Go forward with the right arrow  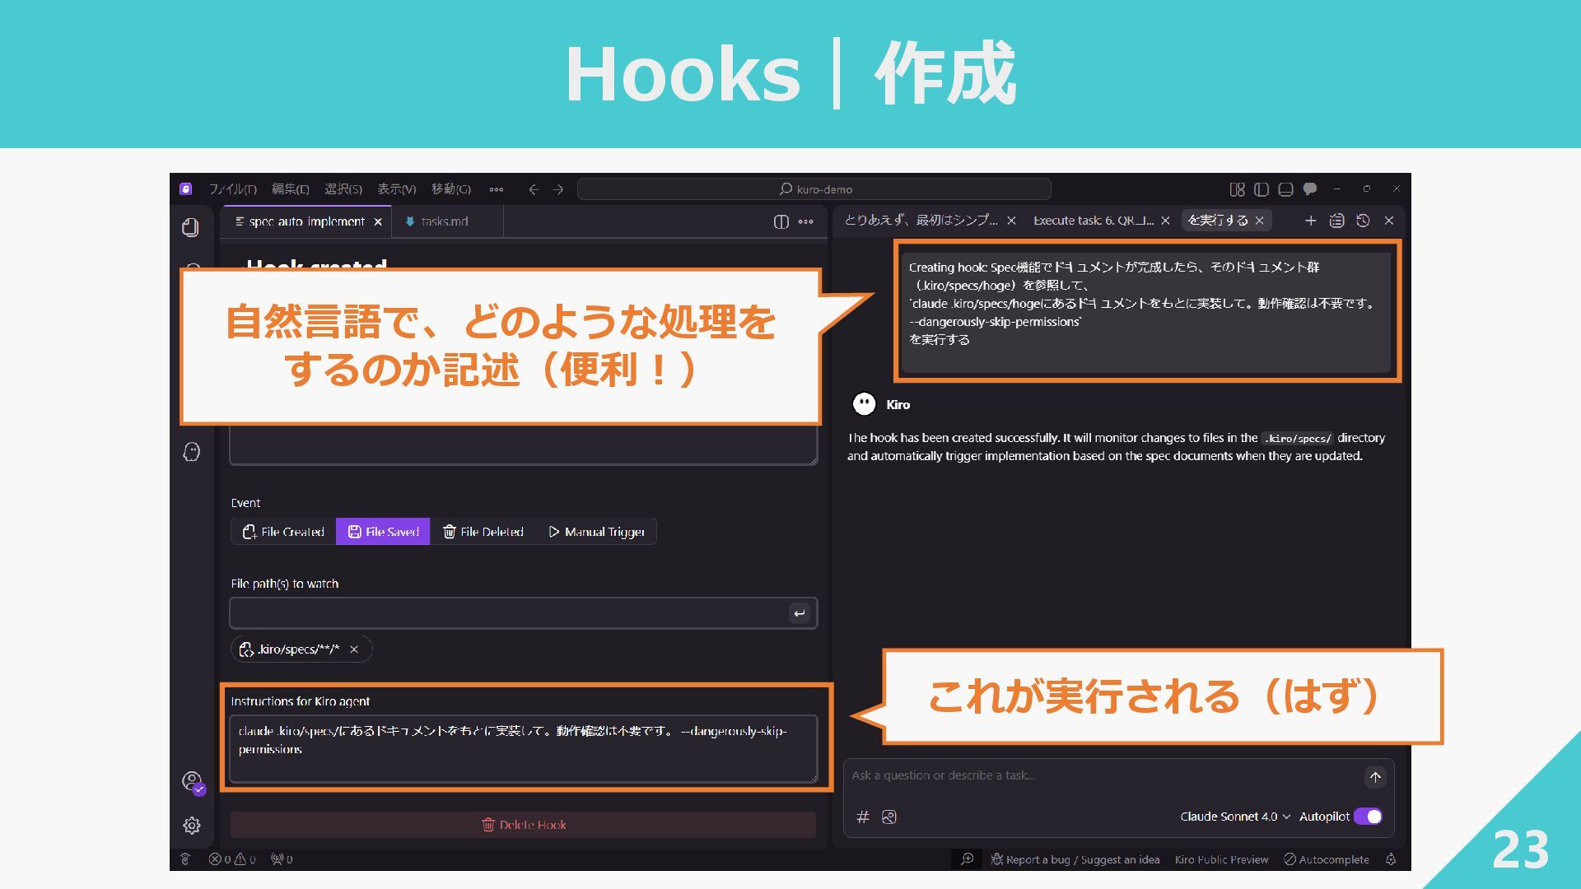coord(559,189)
